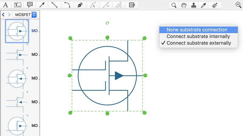The height and width of the screenshot is (136, 243).
Task: Select fifth circled MOSFET thumbnail at bottom
Action: (x=17, y=126)
